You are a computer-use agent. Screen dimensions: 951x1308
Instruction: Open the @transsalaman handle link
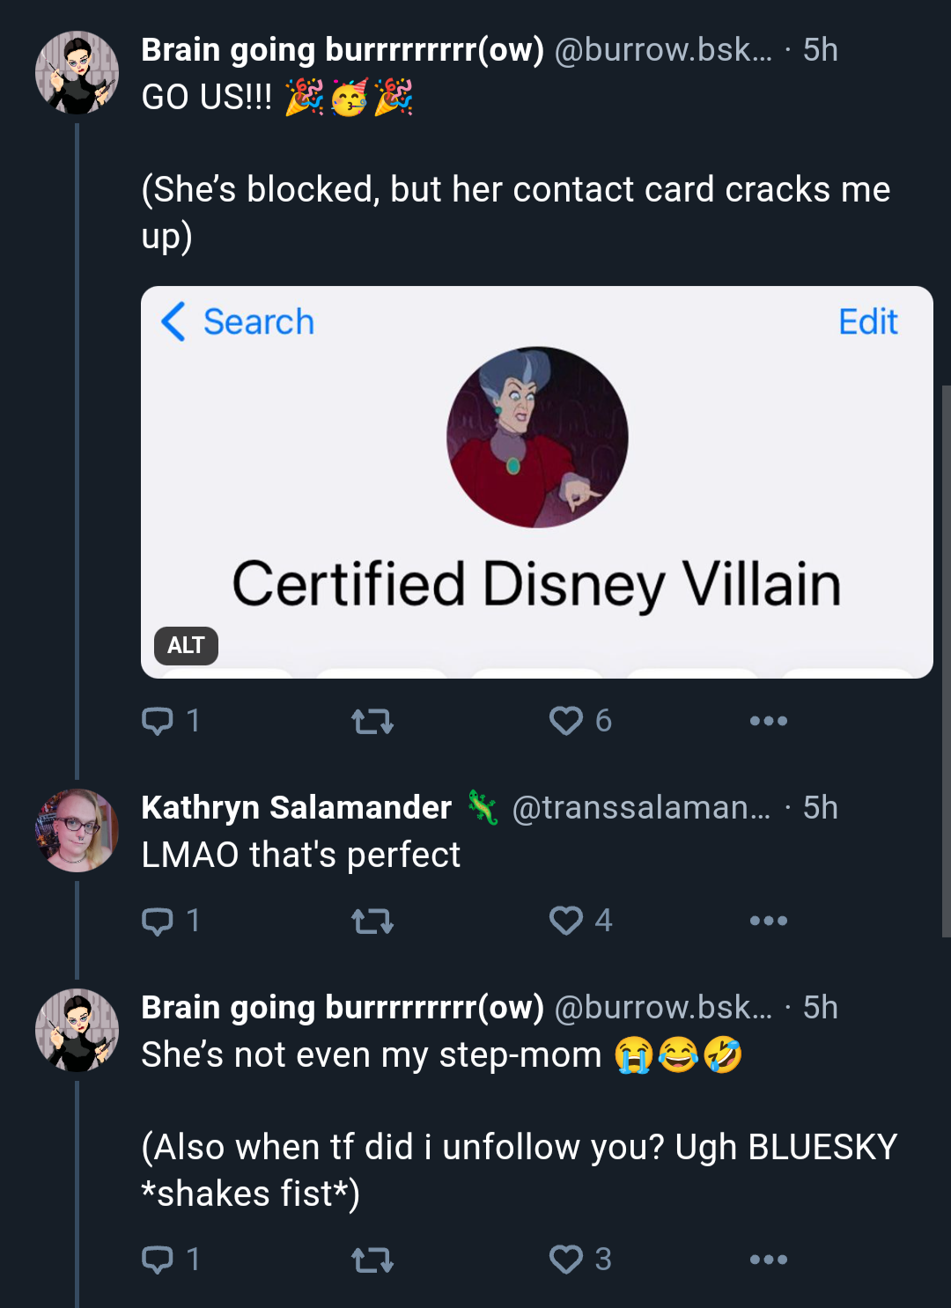[641, 807]
